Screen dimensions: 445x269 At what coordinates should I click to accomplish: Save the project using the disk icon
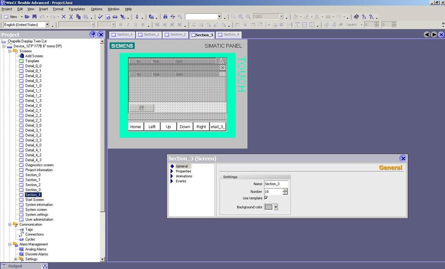pyautogui.click(x=34, y=17)
